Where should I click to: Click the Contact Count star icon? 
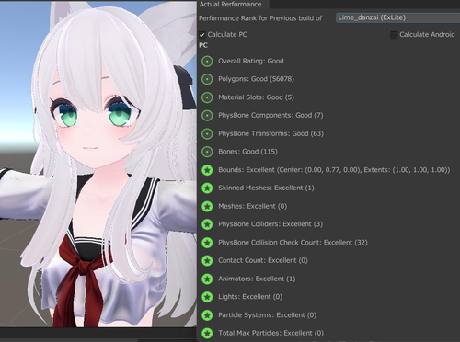207,261
